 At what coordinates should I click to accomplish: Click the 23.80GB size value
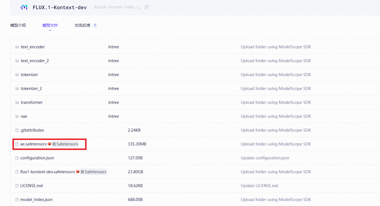[x=136, y=172]
